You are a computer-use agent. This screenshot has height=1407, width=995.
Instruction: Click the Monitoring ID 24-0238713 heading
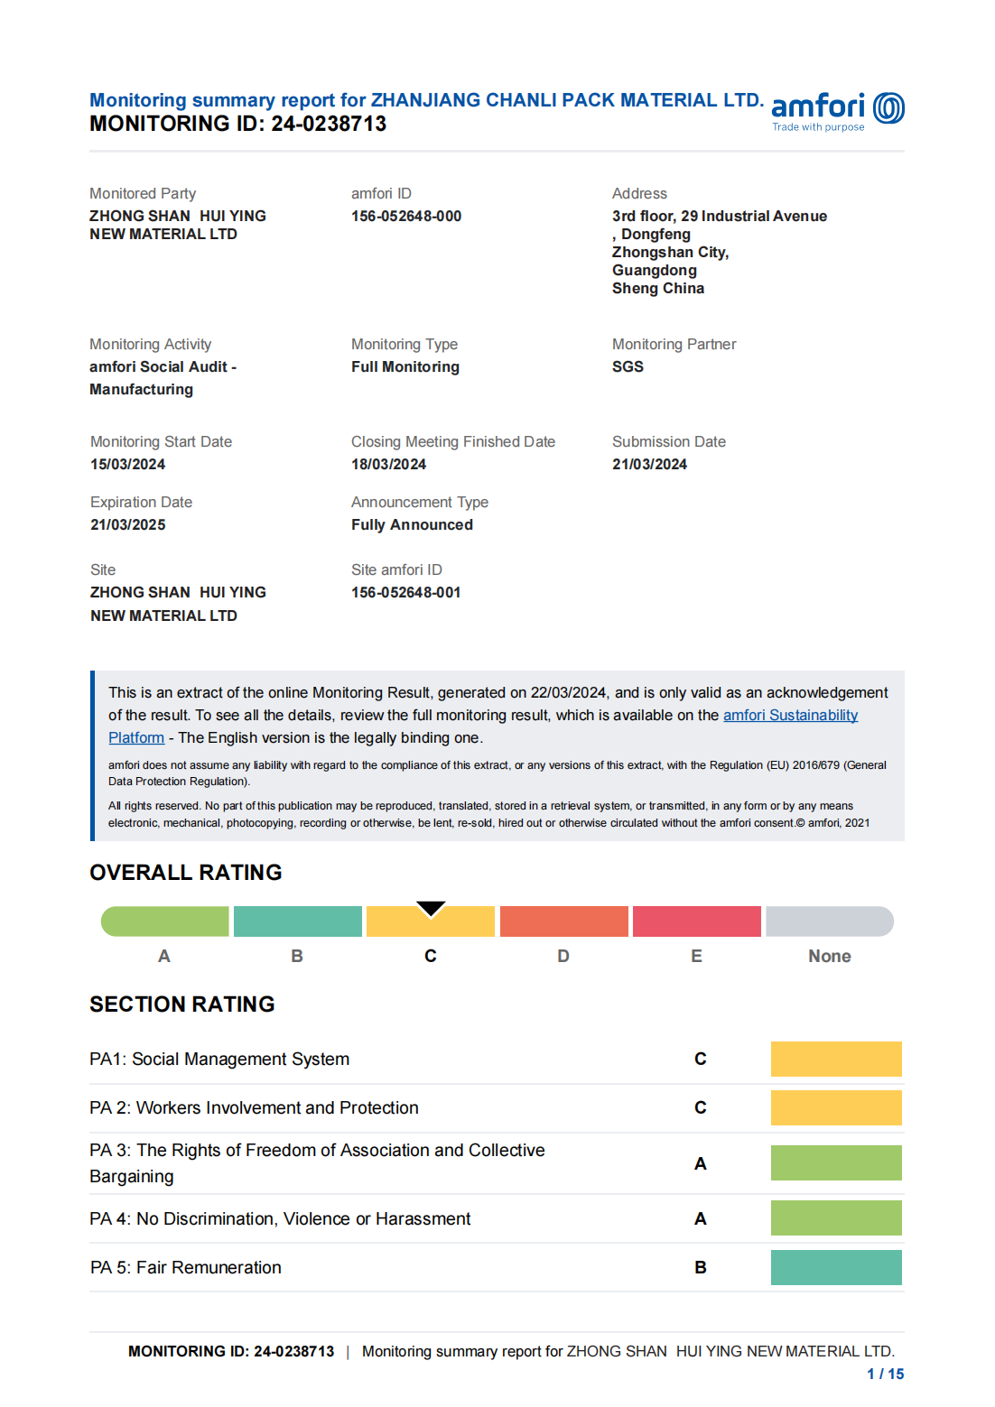coord(238,124)
